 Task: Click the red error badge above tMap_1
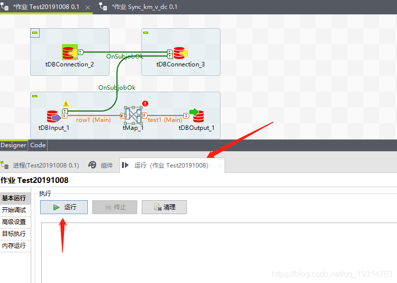click(x=145, y=104)
